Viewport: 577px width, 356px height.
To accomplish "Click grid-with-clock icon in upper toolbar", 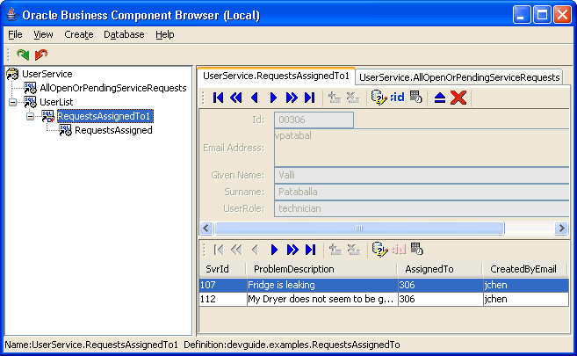I will (415, 98).
